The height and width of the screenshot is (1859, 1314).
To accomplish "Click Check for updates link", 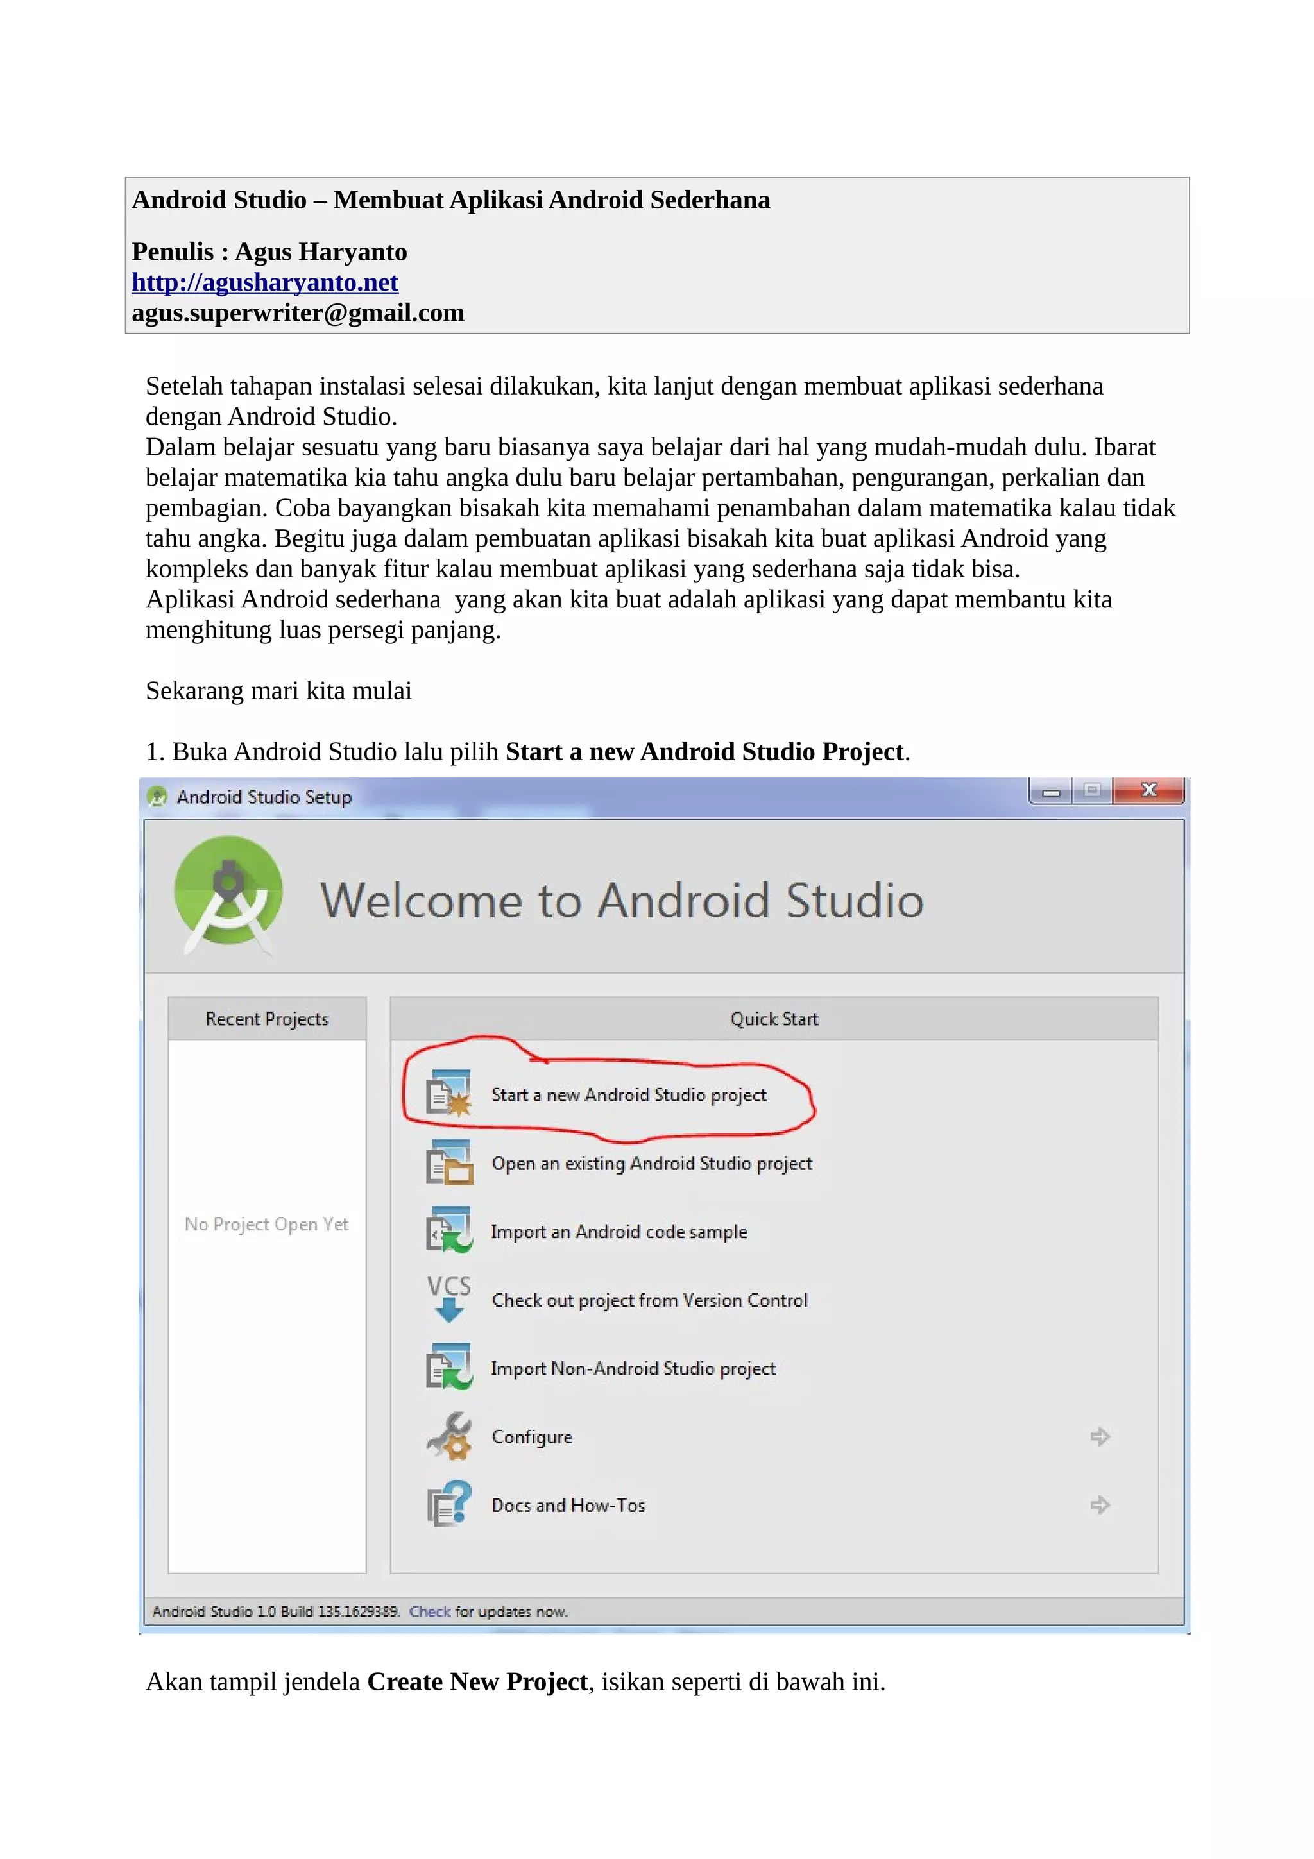I will pos(429,1611).
